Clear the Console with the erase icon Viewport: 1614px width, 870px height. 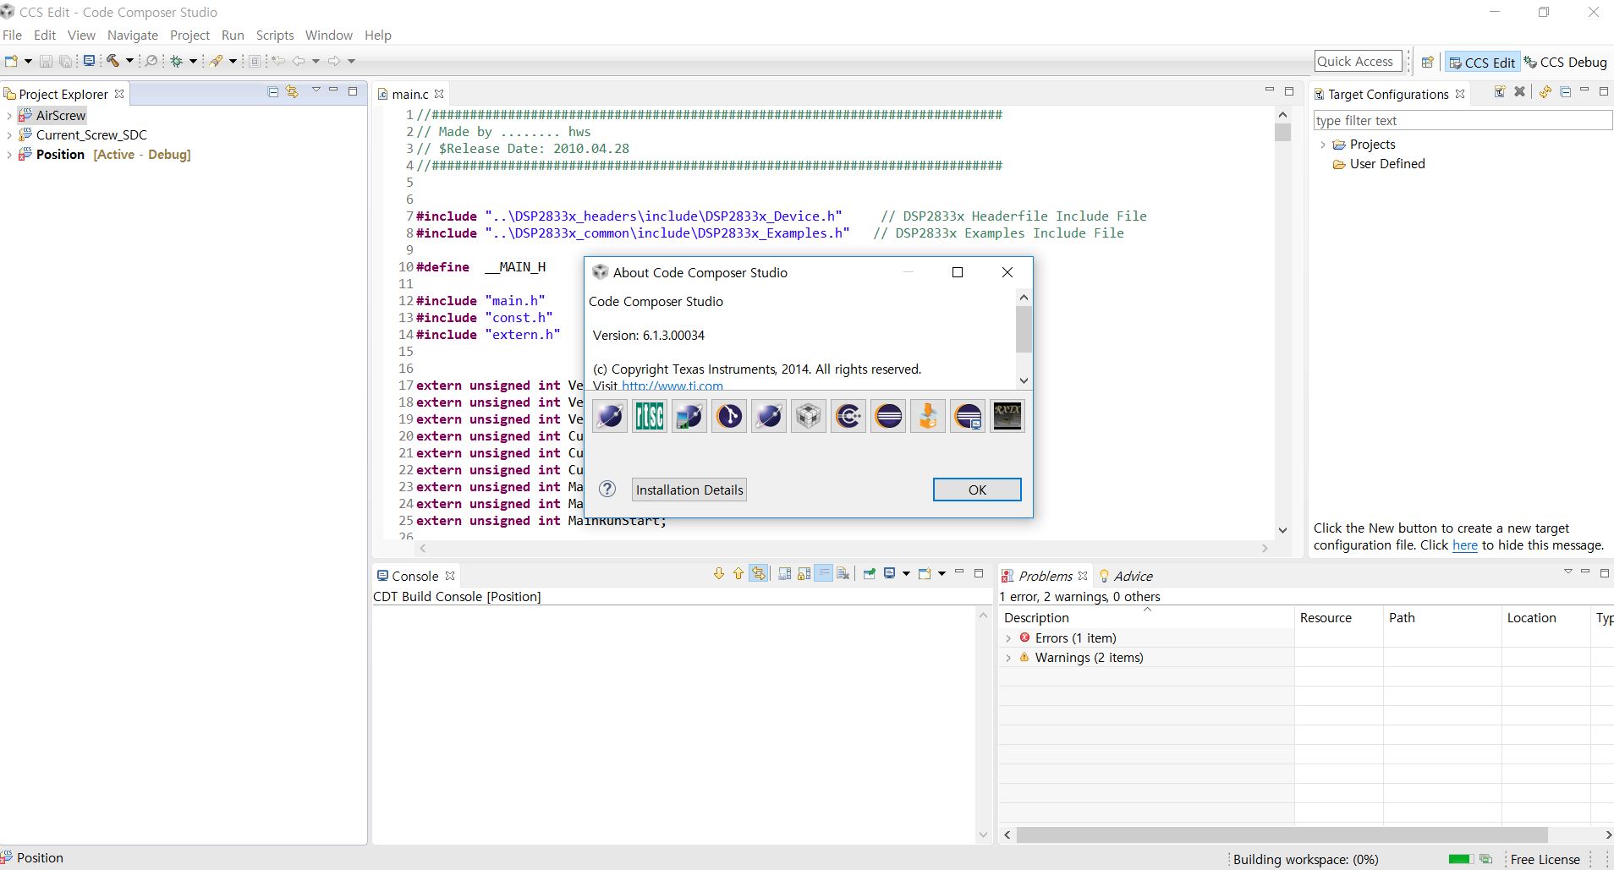click(x=843, y=574)
